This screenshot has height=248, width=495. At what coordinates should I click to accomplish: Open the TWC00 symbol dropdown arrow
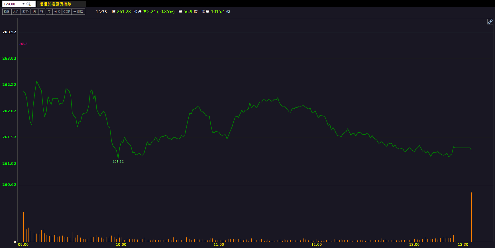(23, 4)
